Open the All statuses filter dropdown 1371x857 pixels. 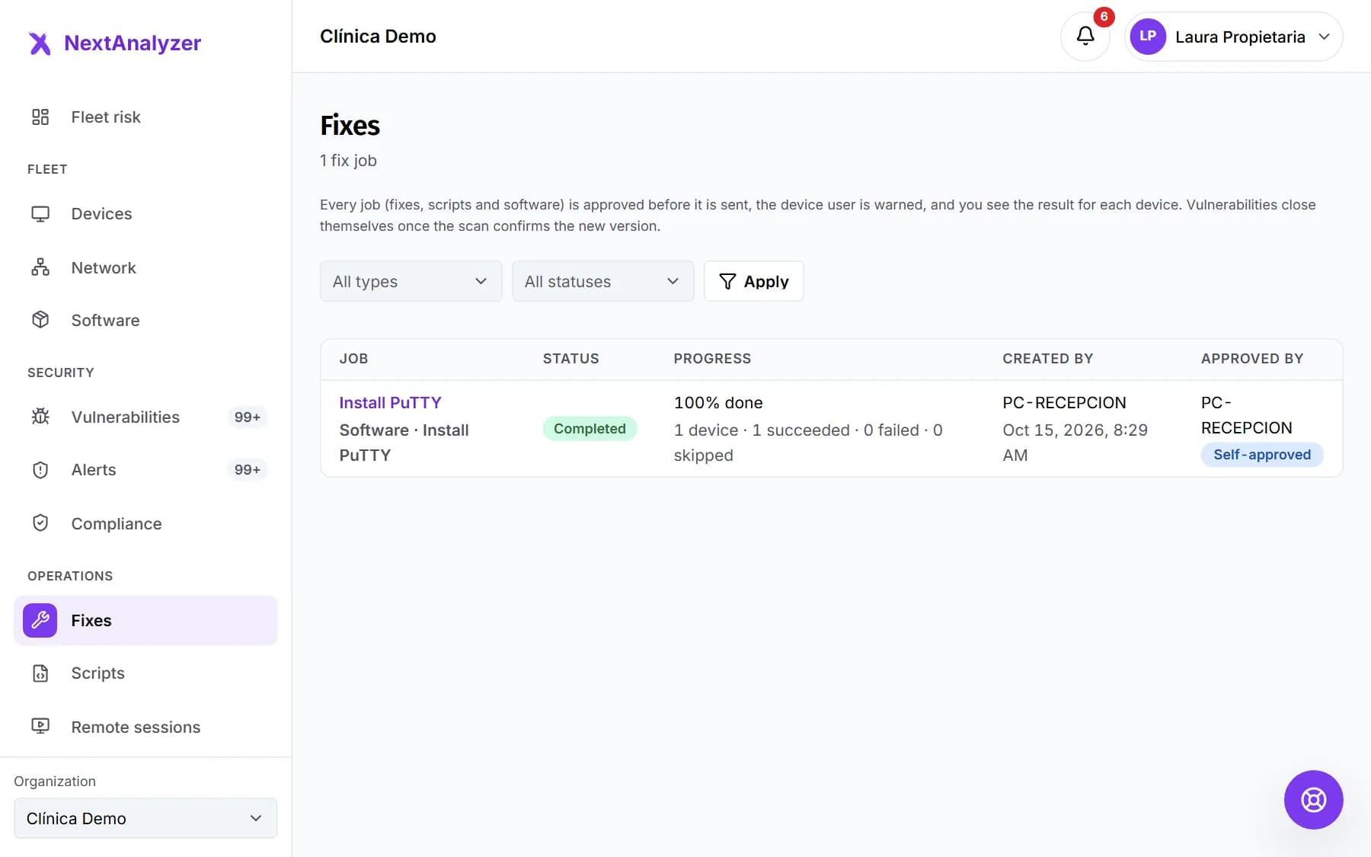pos(602,281)
